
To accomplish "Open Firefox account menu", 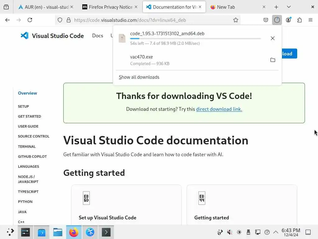I will point(288,20).
